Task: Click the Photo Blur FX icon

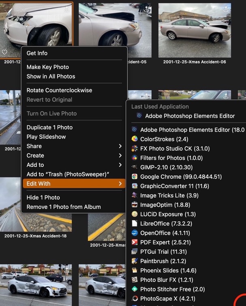Action: 135,280
